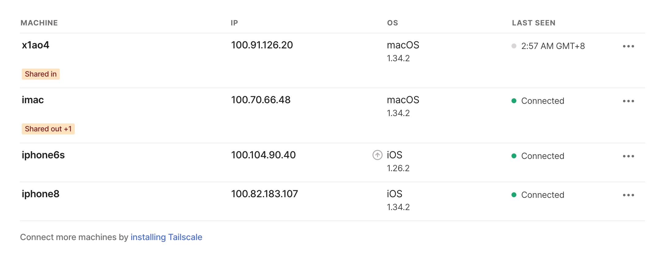Select IP address 100.104.90.40
665x260 pixels.
click(263, 155)
